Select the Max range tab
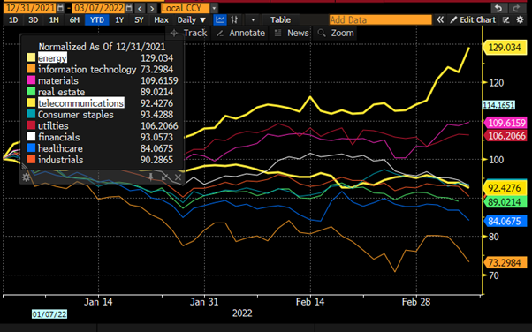 (161, 19)
